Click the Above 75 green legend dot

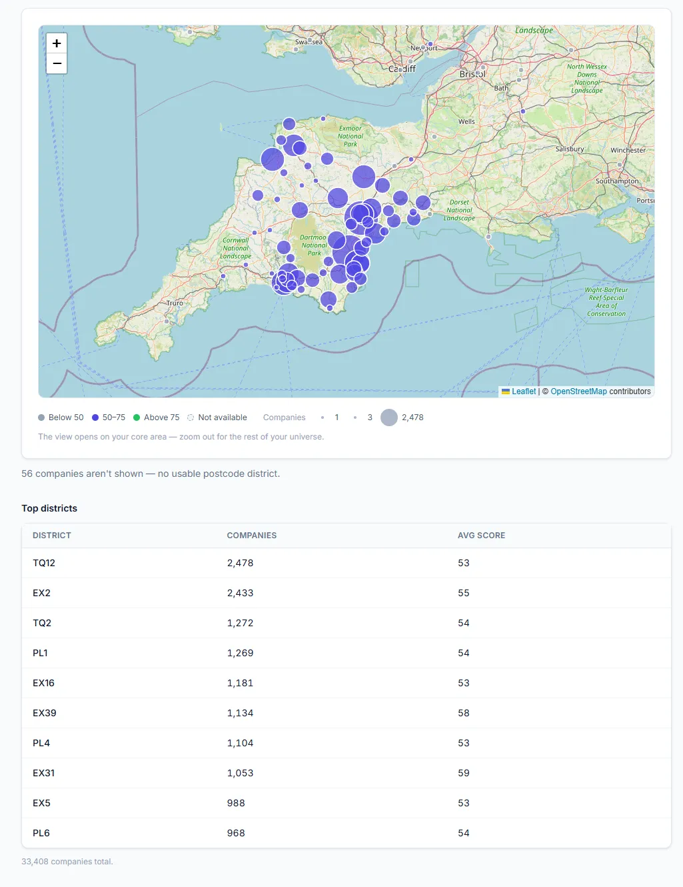137,417
